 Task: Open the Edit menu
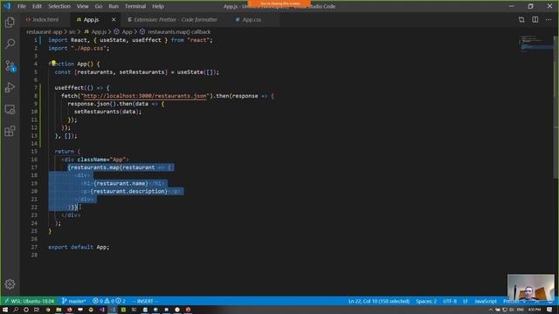point(37,6)
